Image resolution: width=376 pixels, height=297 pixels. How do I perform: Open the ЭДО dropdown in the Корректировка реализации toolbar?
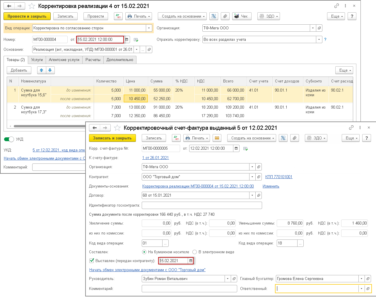point(269,16)
